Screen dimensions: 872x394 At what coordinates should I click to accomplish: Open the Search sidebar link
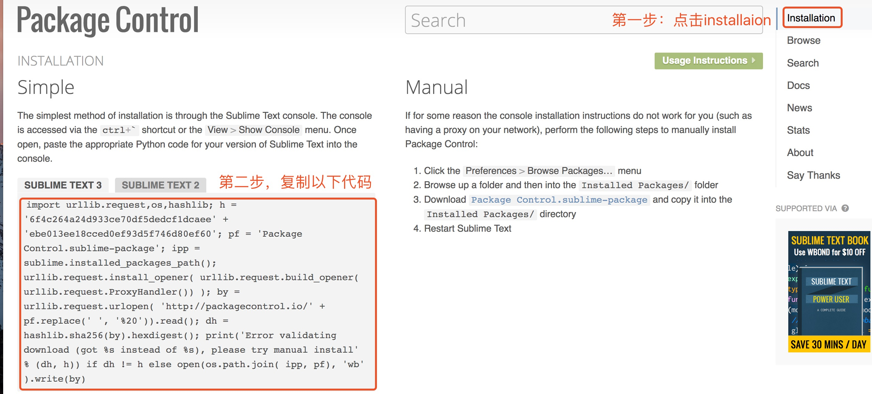tap(802, 63)
